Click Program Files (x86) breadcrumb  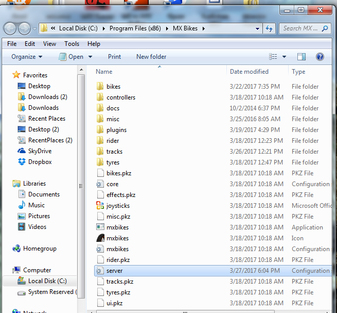[135, 28]
